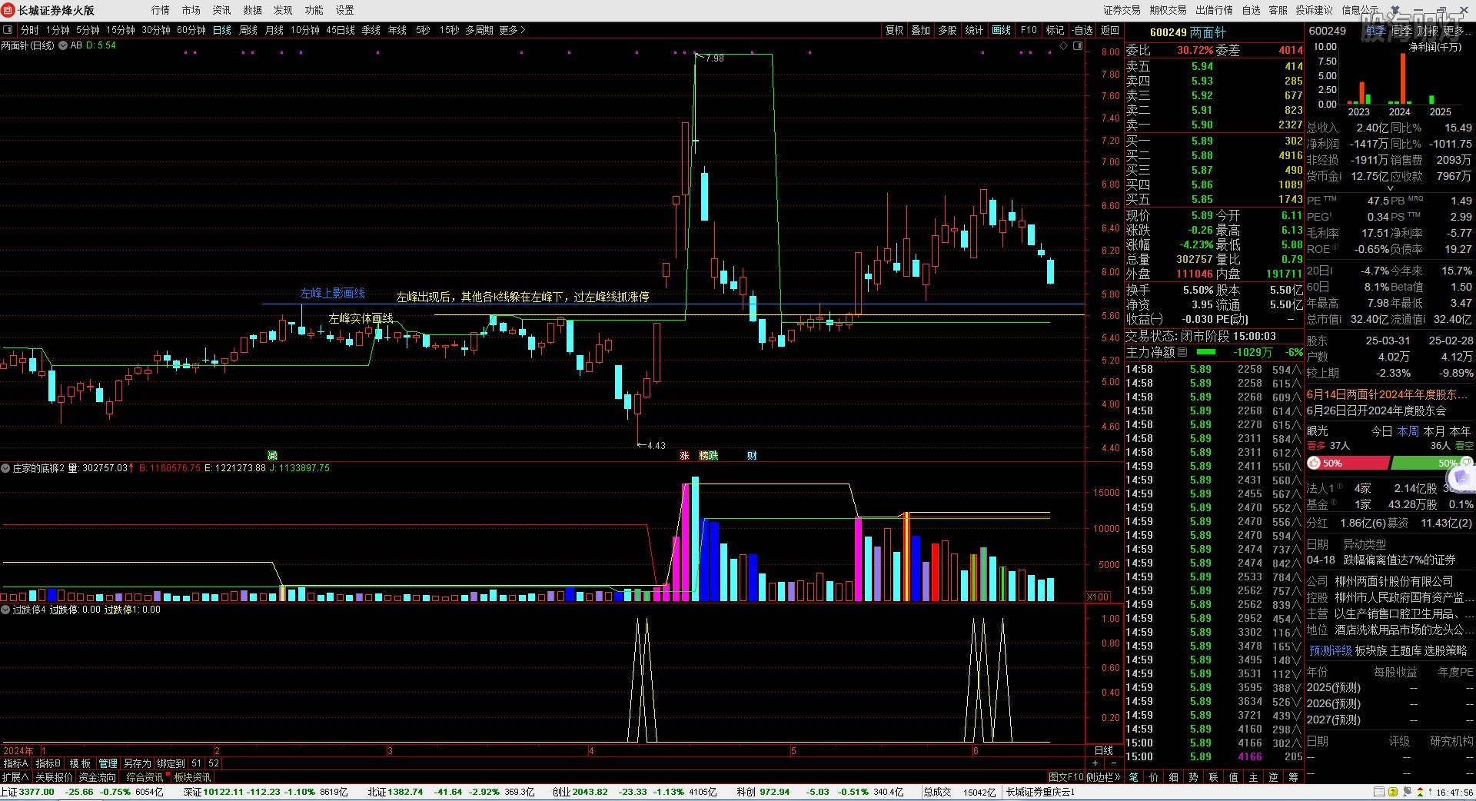Click the 值 value tab icon
The image size is (1476, 801).
point(1233,777)
